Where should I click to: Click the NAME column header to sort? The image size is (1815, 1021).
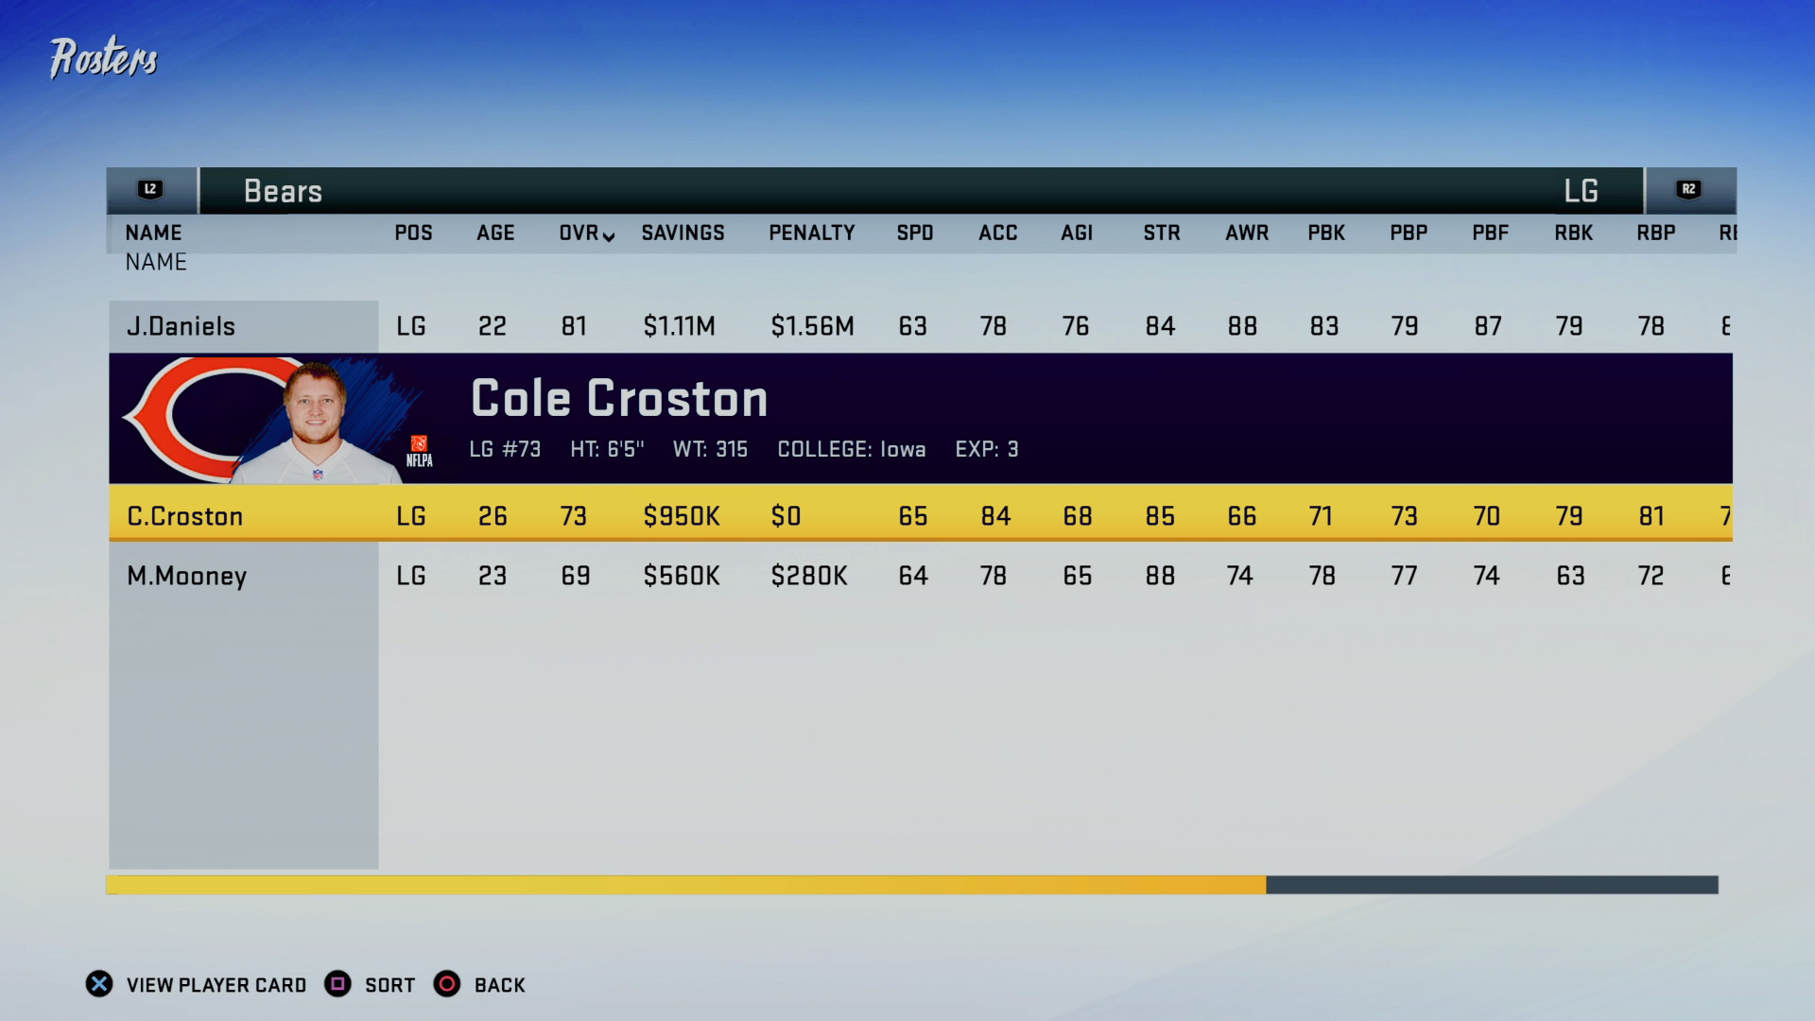[x=155, y=232]
